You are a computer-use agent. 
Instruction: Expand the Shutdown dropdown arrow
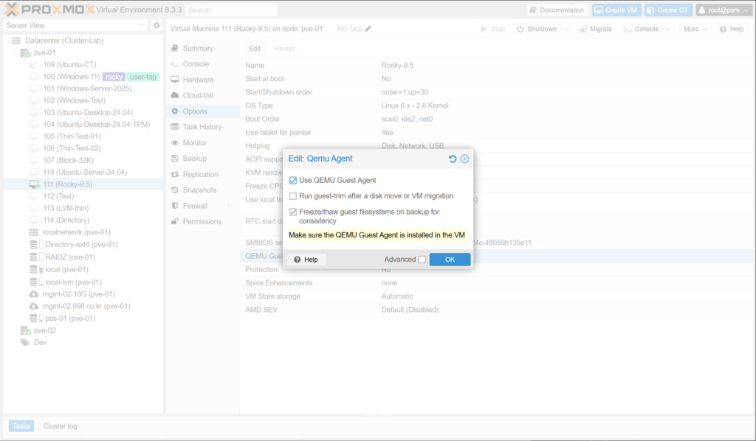click(566, 29)
